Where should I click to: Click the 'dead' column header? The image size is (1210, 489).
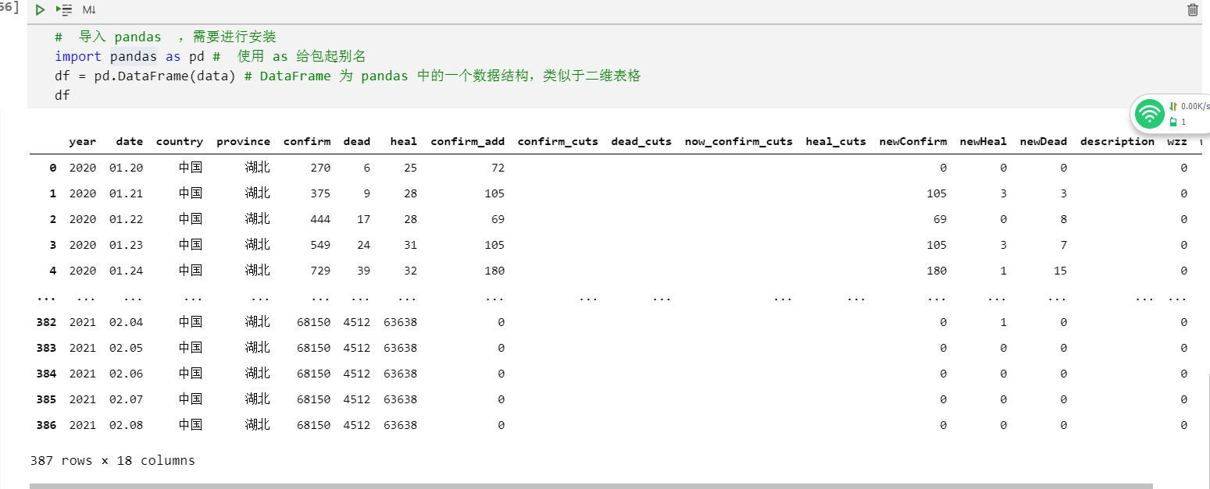[x=357, y=141]
